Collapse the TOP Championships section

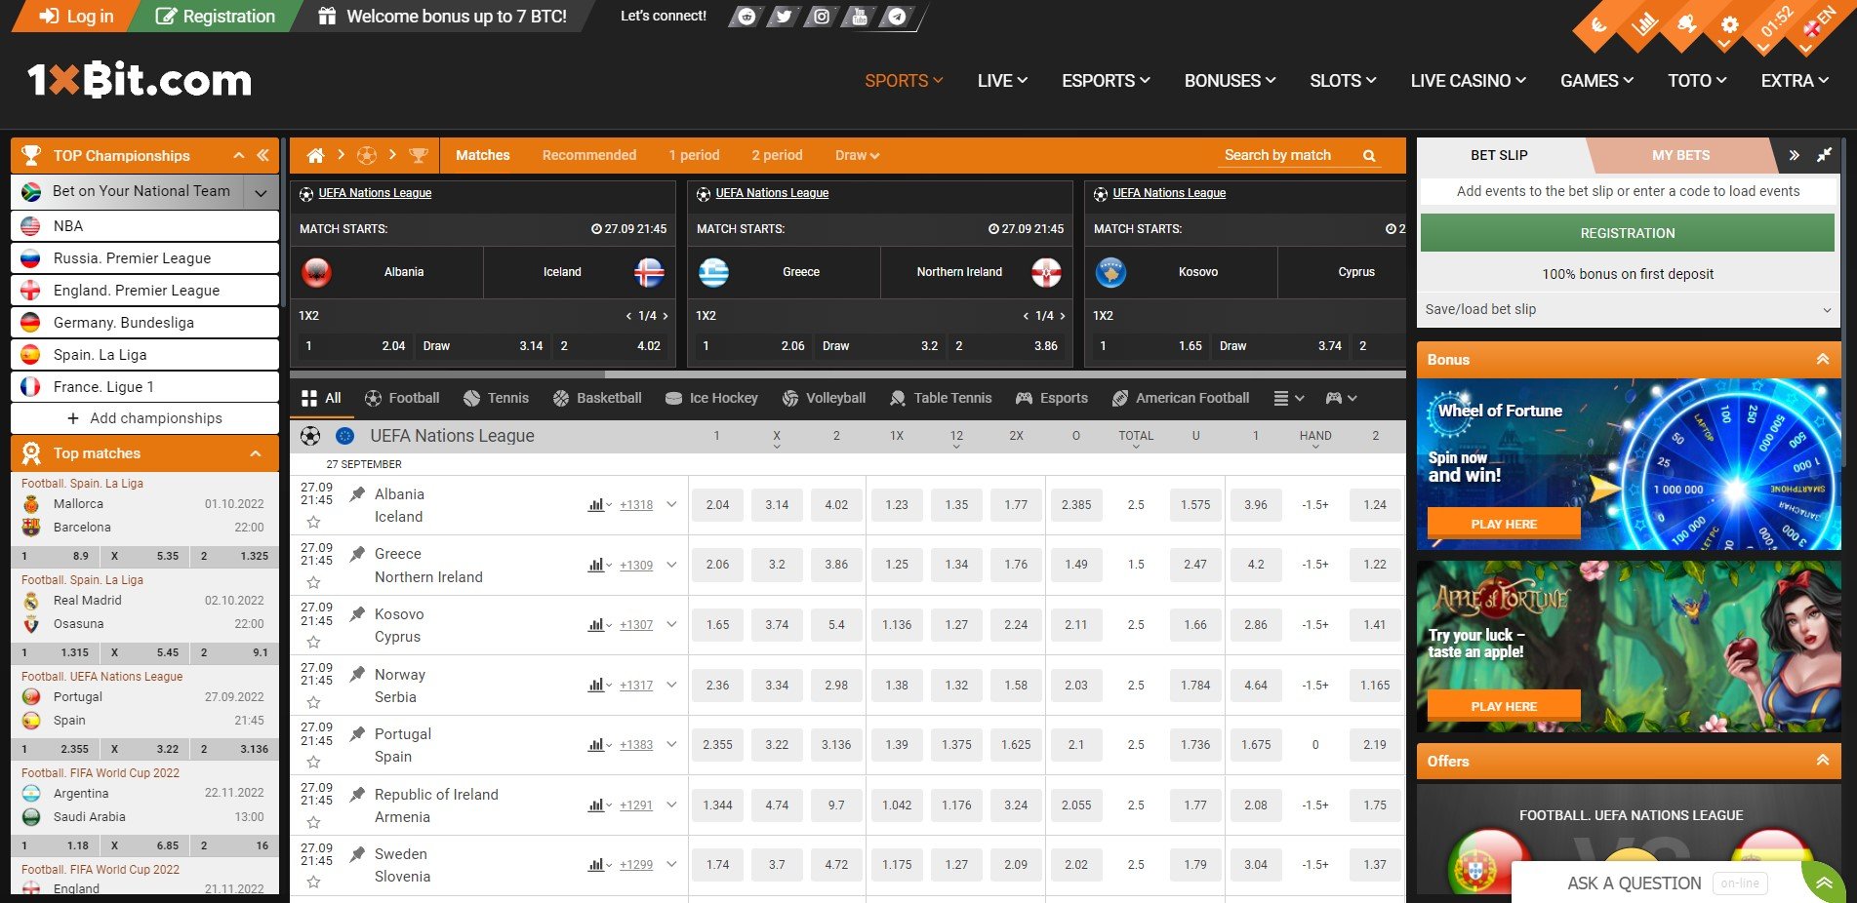[x=238, y=155]
